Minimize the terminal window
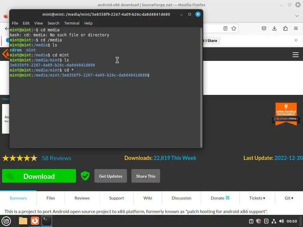This screenshot has height=227, width=303. (x=181, y=14)
